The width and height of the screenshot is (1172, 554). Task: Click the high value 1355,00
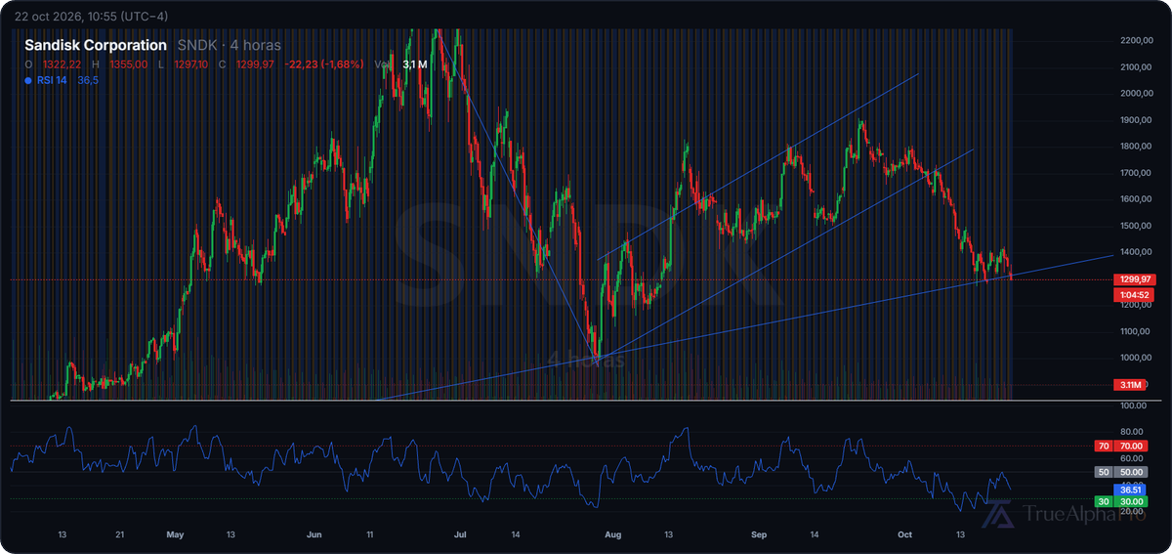click(x=127, y=64)
